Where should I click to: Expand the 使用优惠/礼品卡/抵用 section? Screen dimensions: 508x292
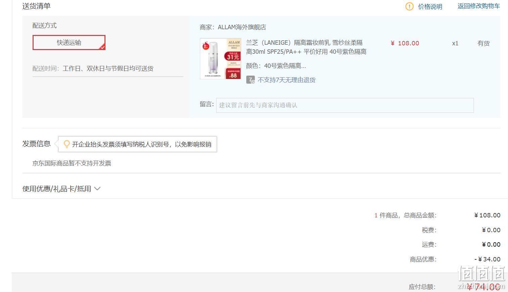(x=61, y=189)
